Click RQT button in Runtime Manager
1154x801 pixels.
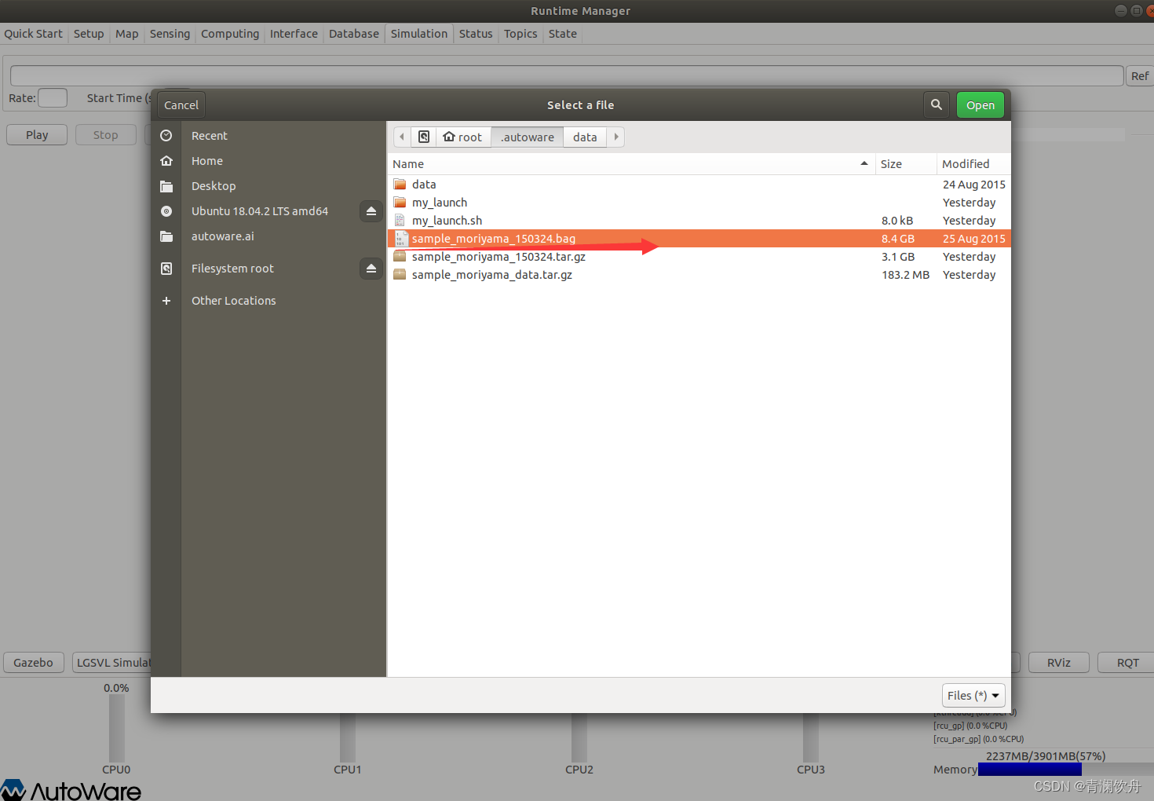[1127, 662]
